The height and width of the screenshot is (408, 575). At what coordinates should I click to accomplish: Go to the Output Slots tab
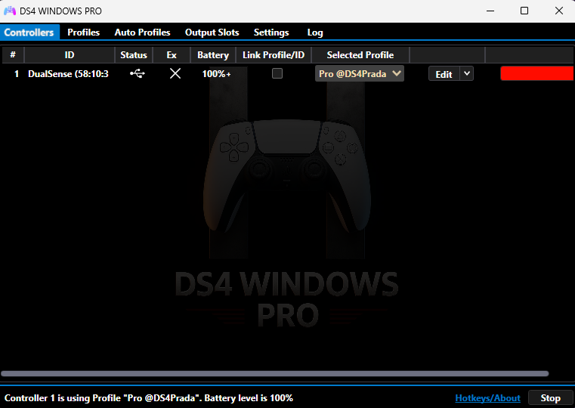212,32
